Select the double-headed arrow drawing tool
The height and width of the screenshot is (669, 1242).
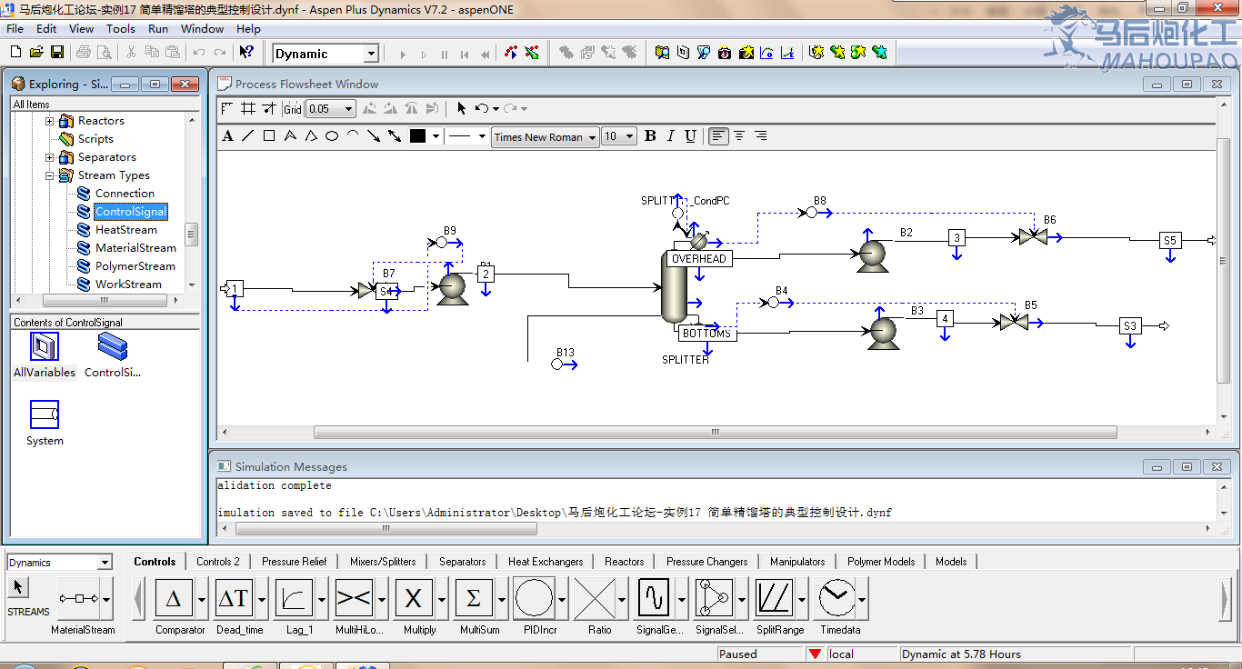[395, 136]
